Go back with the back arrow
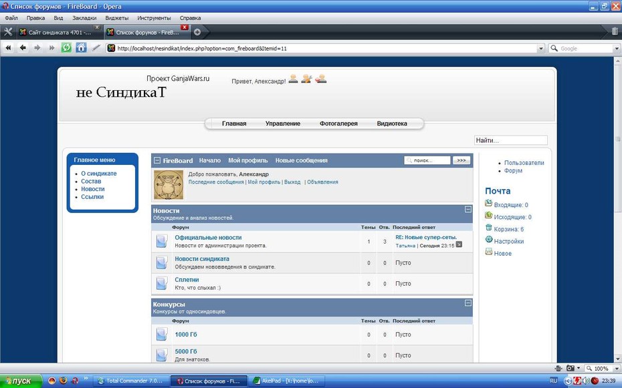The width and height of the screenshot is (622, 388). 23,48
